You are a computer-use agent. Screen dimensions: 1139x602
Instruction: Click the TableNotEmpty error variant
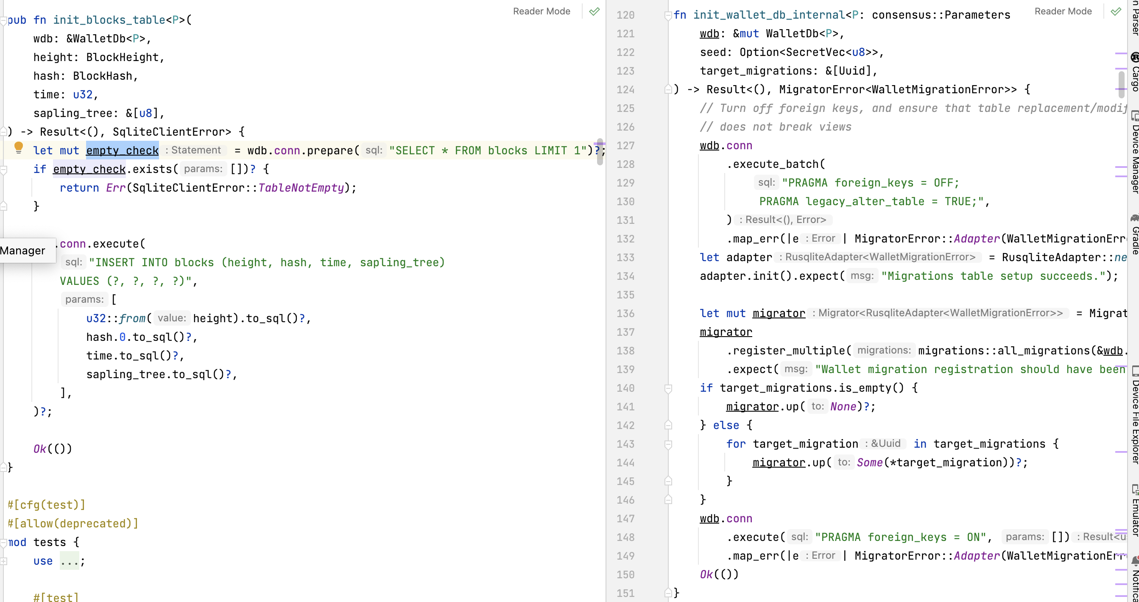tap(301, 188)
